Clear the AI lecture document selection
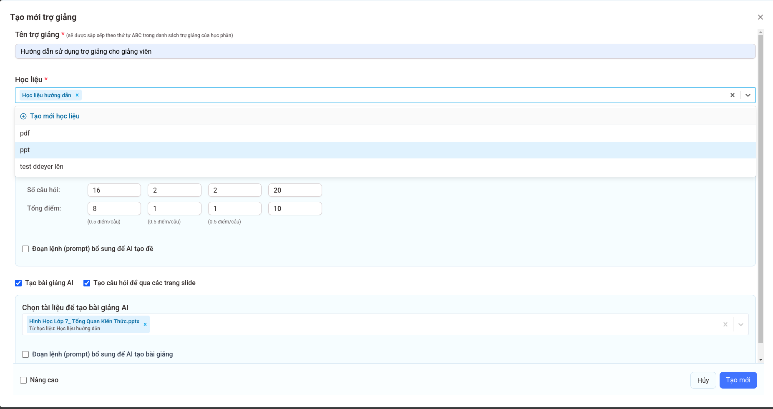Screen dimensions: 773x409 point(725,324)
